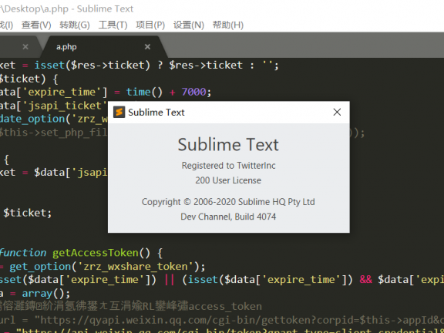This screenshot has height=333, width=444.
Task: Click the first isset keyword on top line
Action: pyautogui.click(x=49, y=65)
